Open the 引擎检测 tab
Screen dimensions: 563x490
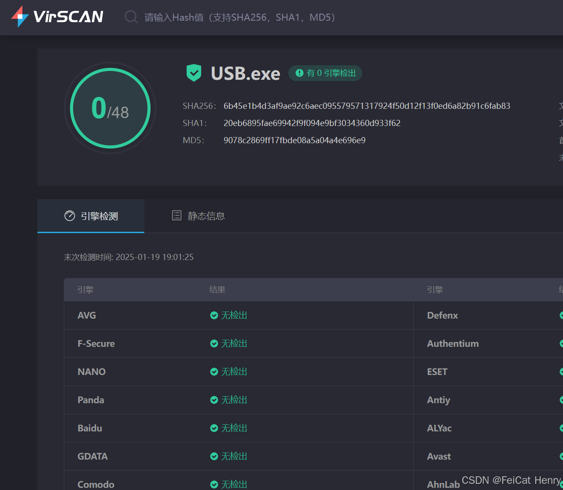(91, 216)
